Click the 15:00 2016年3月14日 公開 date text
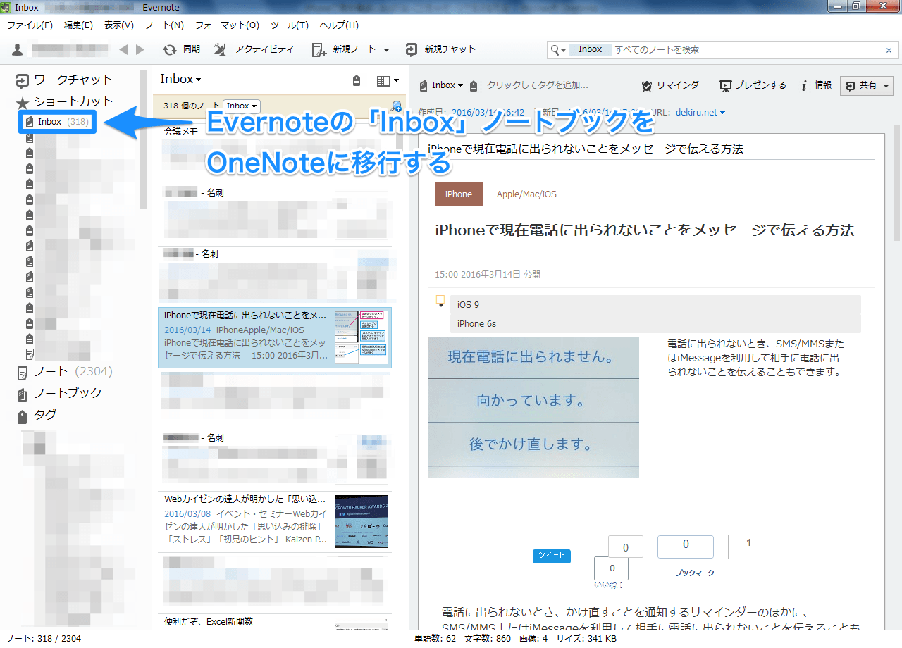This screenshot has height=648, width=902. pyautogui.click(x=488, y=275)
